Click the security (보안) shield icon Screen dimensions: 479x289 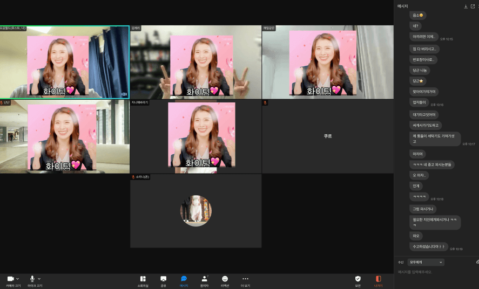[357, 279]
